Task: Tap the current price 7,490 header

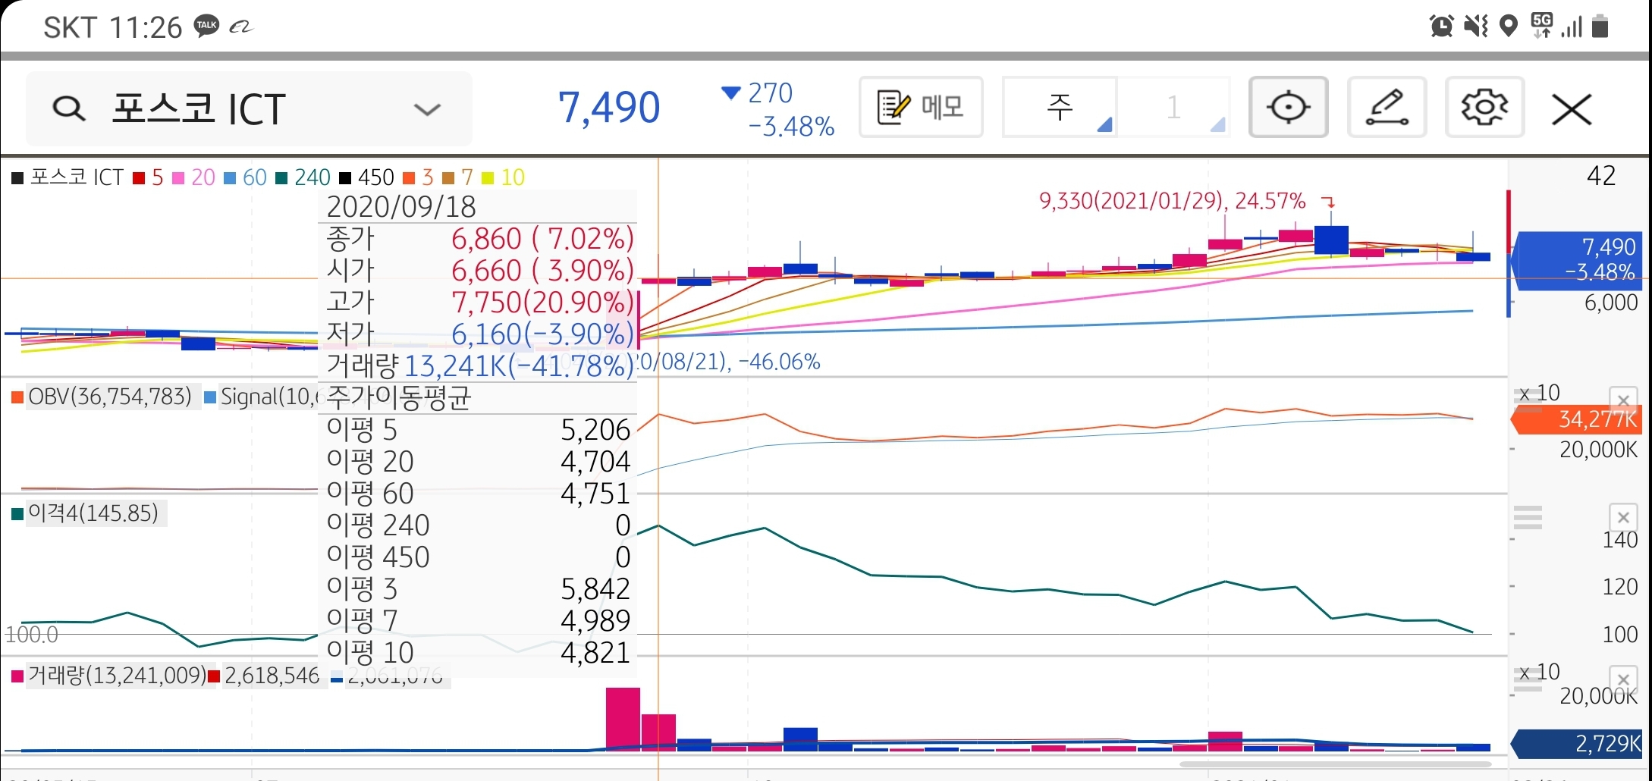Action: point(609,107)
